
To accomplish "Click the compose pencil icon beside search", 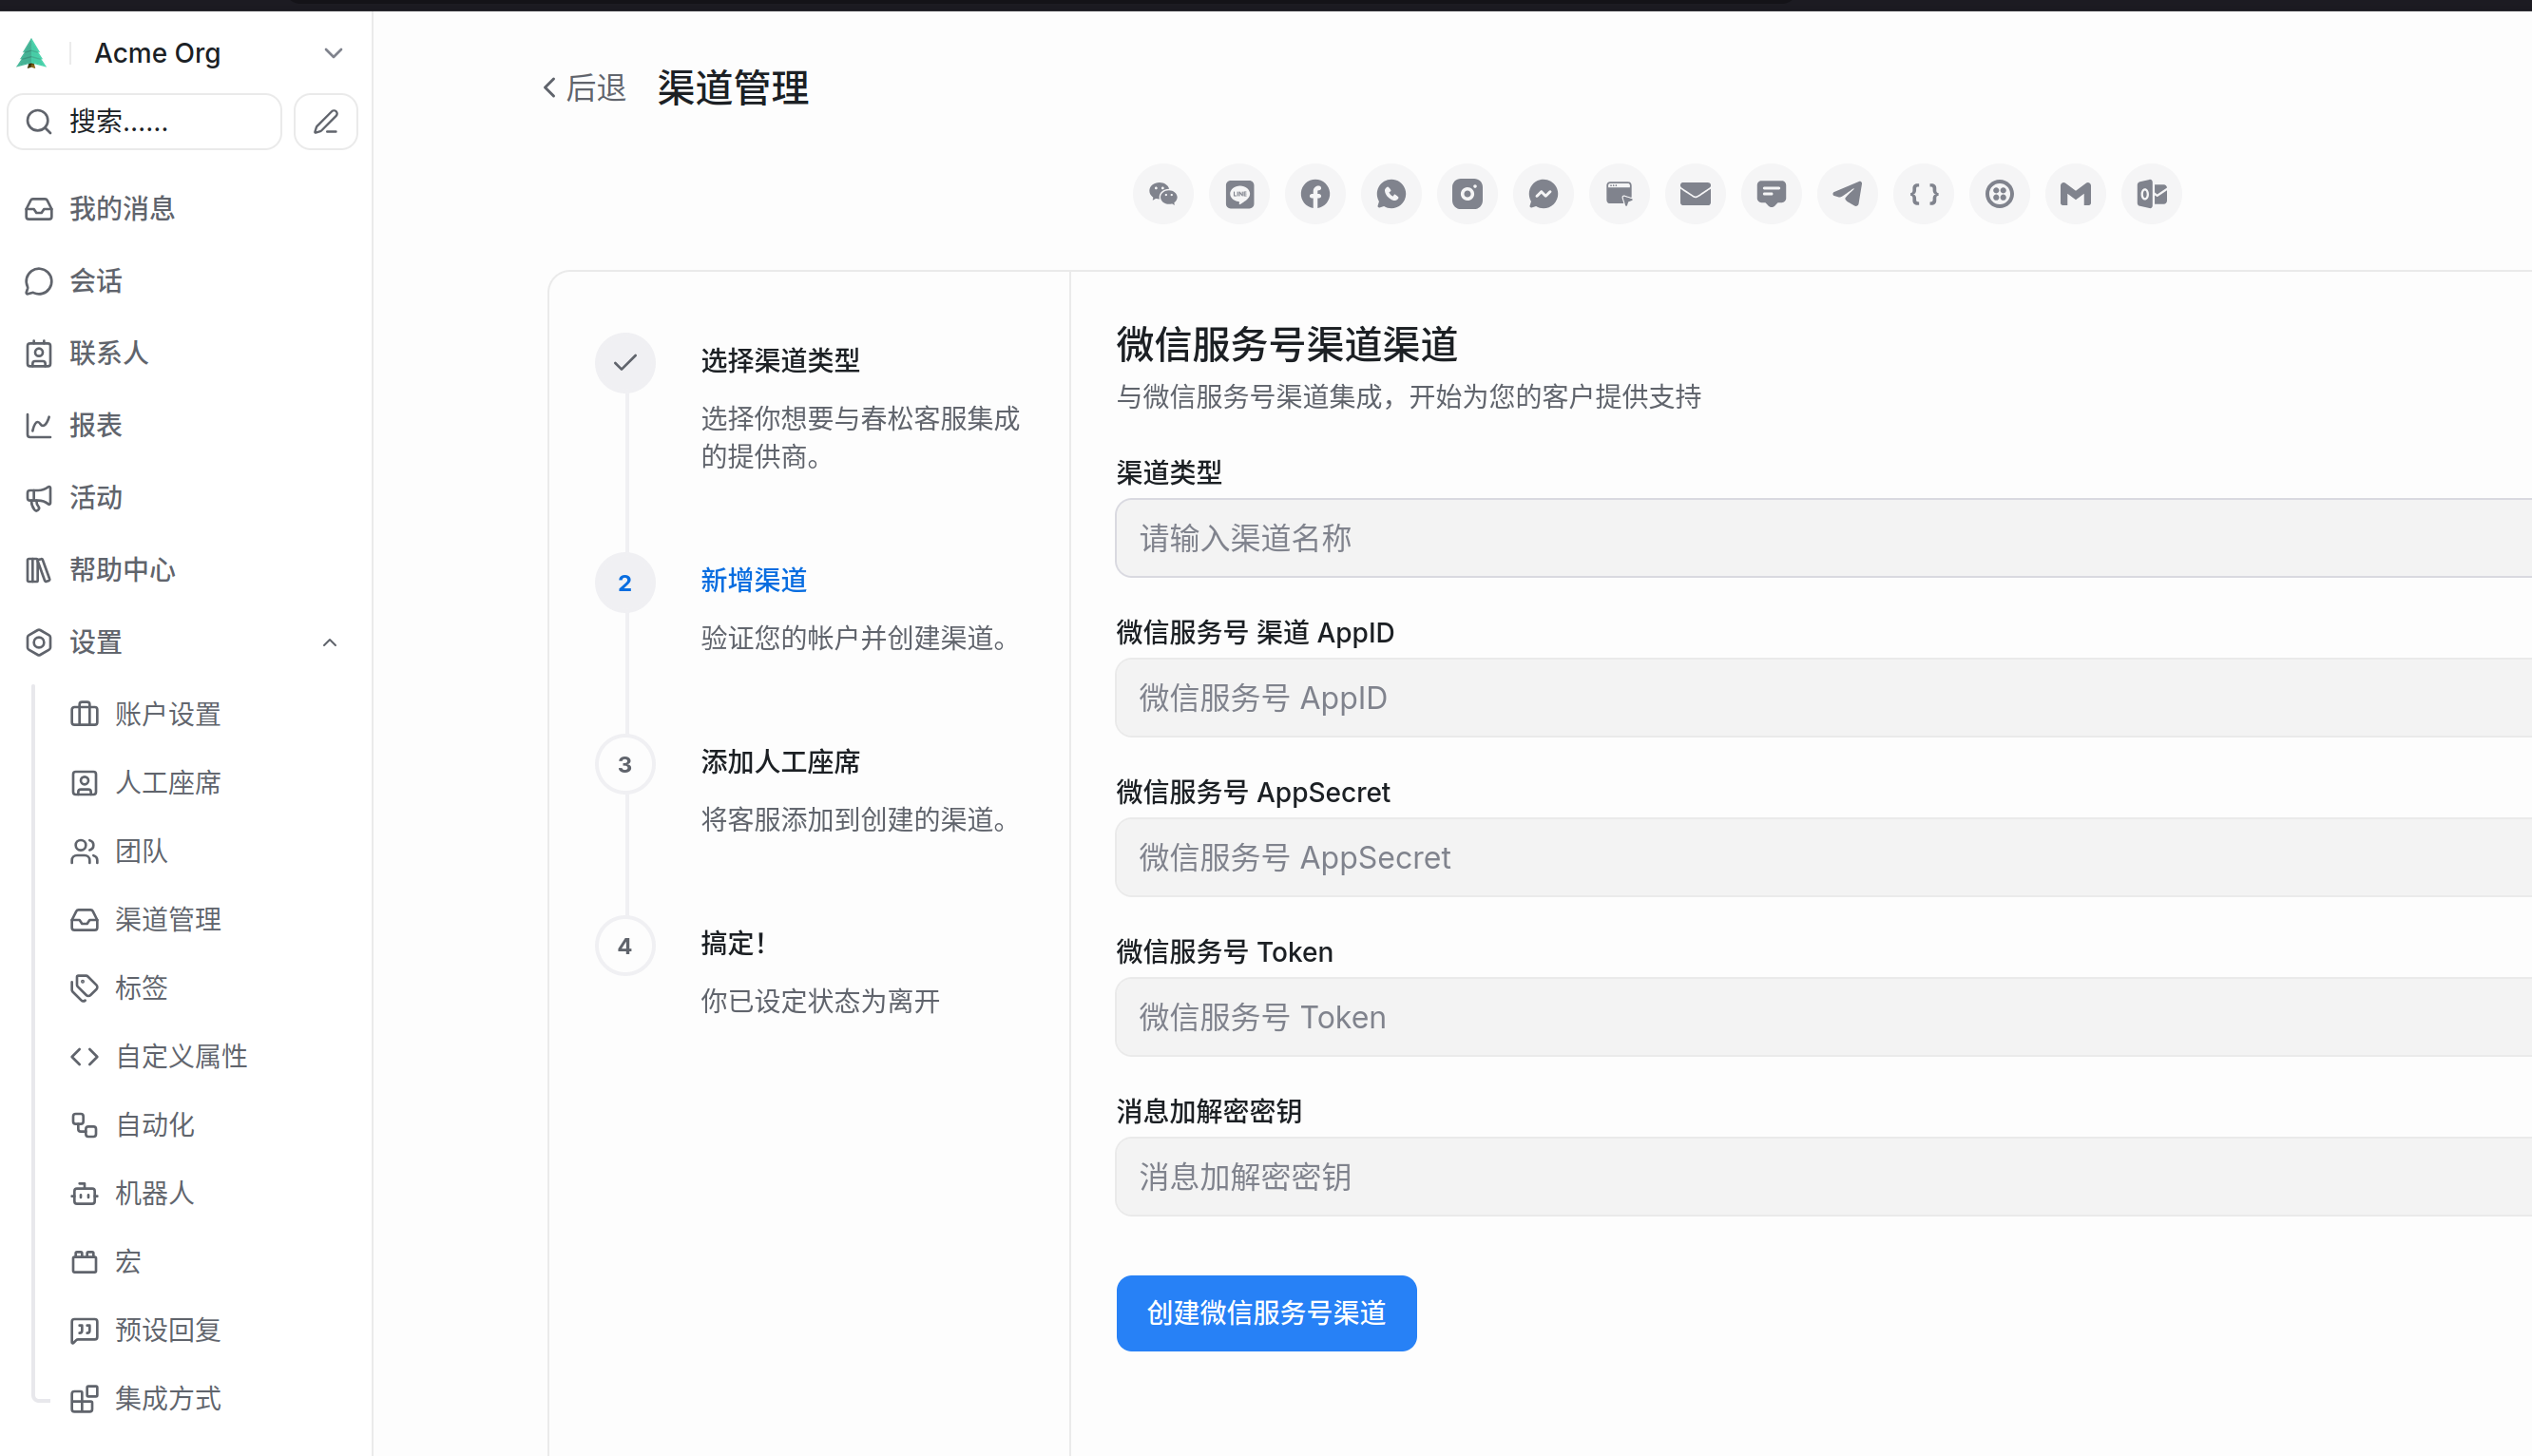I will pyautogui.click(x=326, y=122).
